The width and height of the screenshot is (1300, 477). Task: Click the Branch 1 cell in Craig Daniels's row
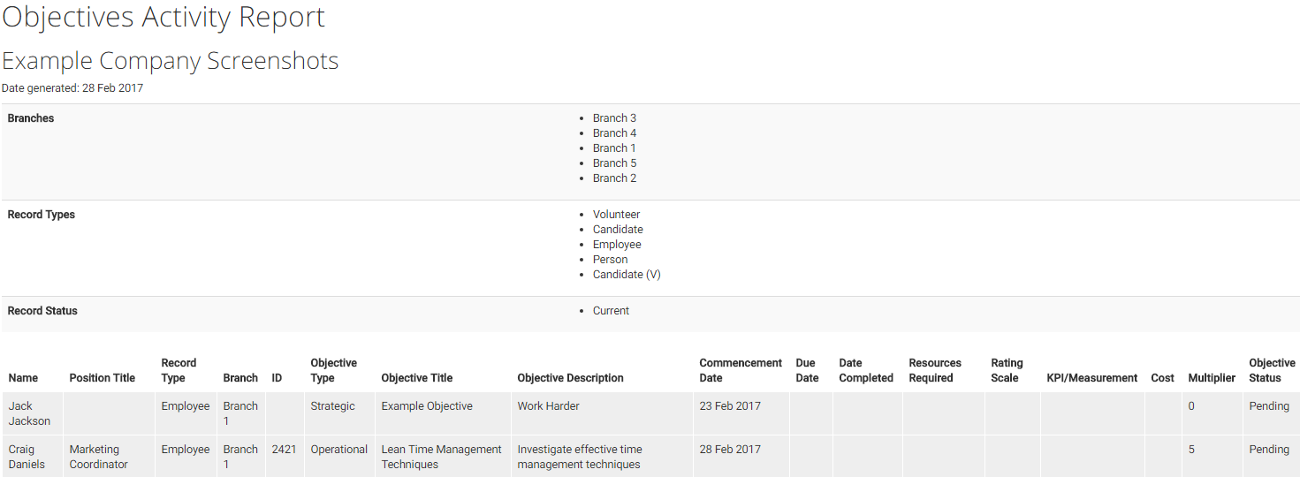coord(240,457)
